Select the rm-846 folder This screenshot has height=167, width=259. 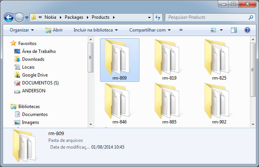tap(119, 101)
